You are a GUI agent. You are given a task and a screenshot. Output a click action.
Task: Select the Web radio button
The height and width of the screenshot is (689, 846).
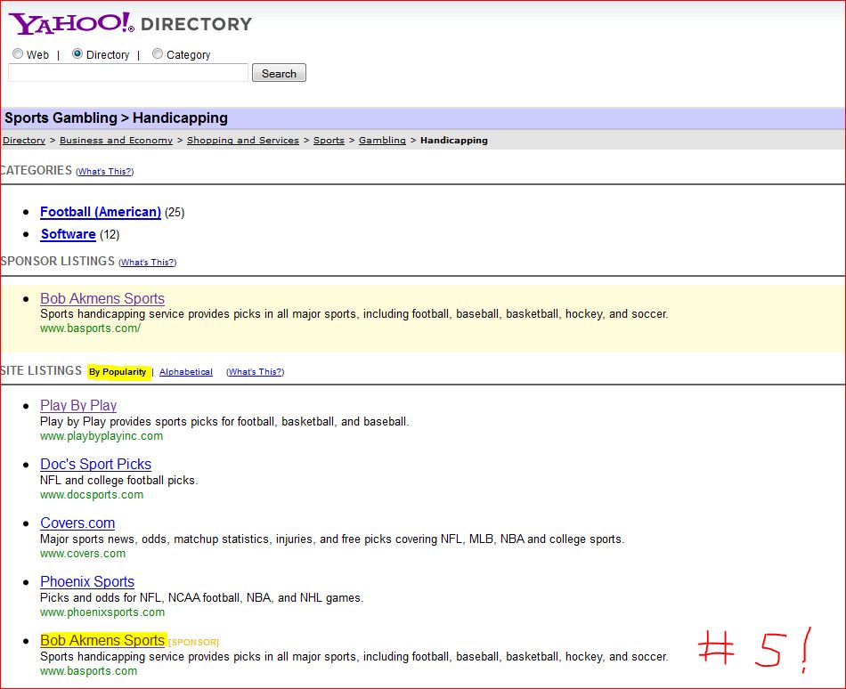[18, 54]
